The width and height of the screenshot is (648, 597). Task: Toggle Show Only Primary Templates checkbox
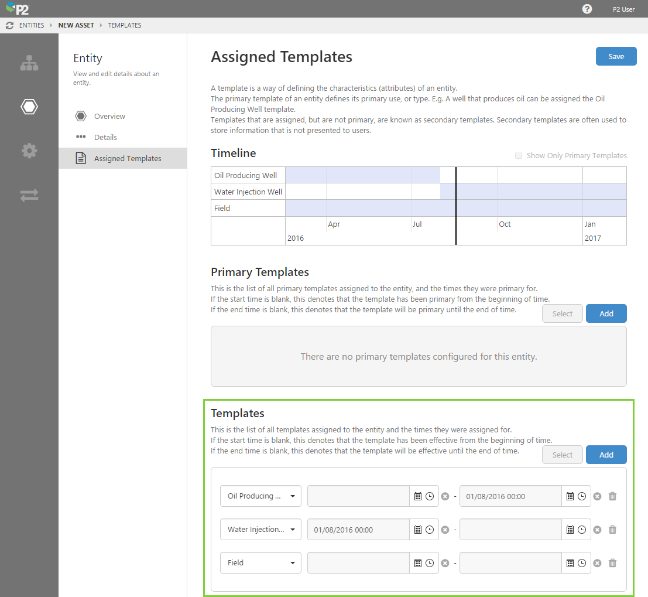[519, 155]
